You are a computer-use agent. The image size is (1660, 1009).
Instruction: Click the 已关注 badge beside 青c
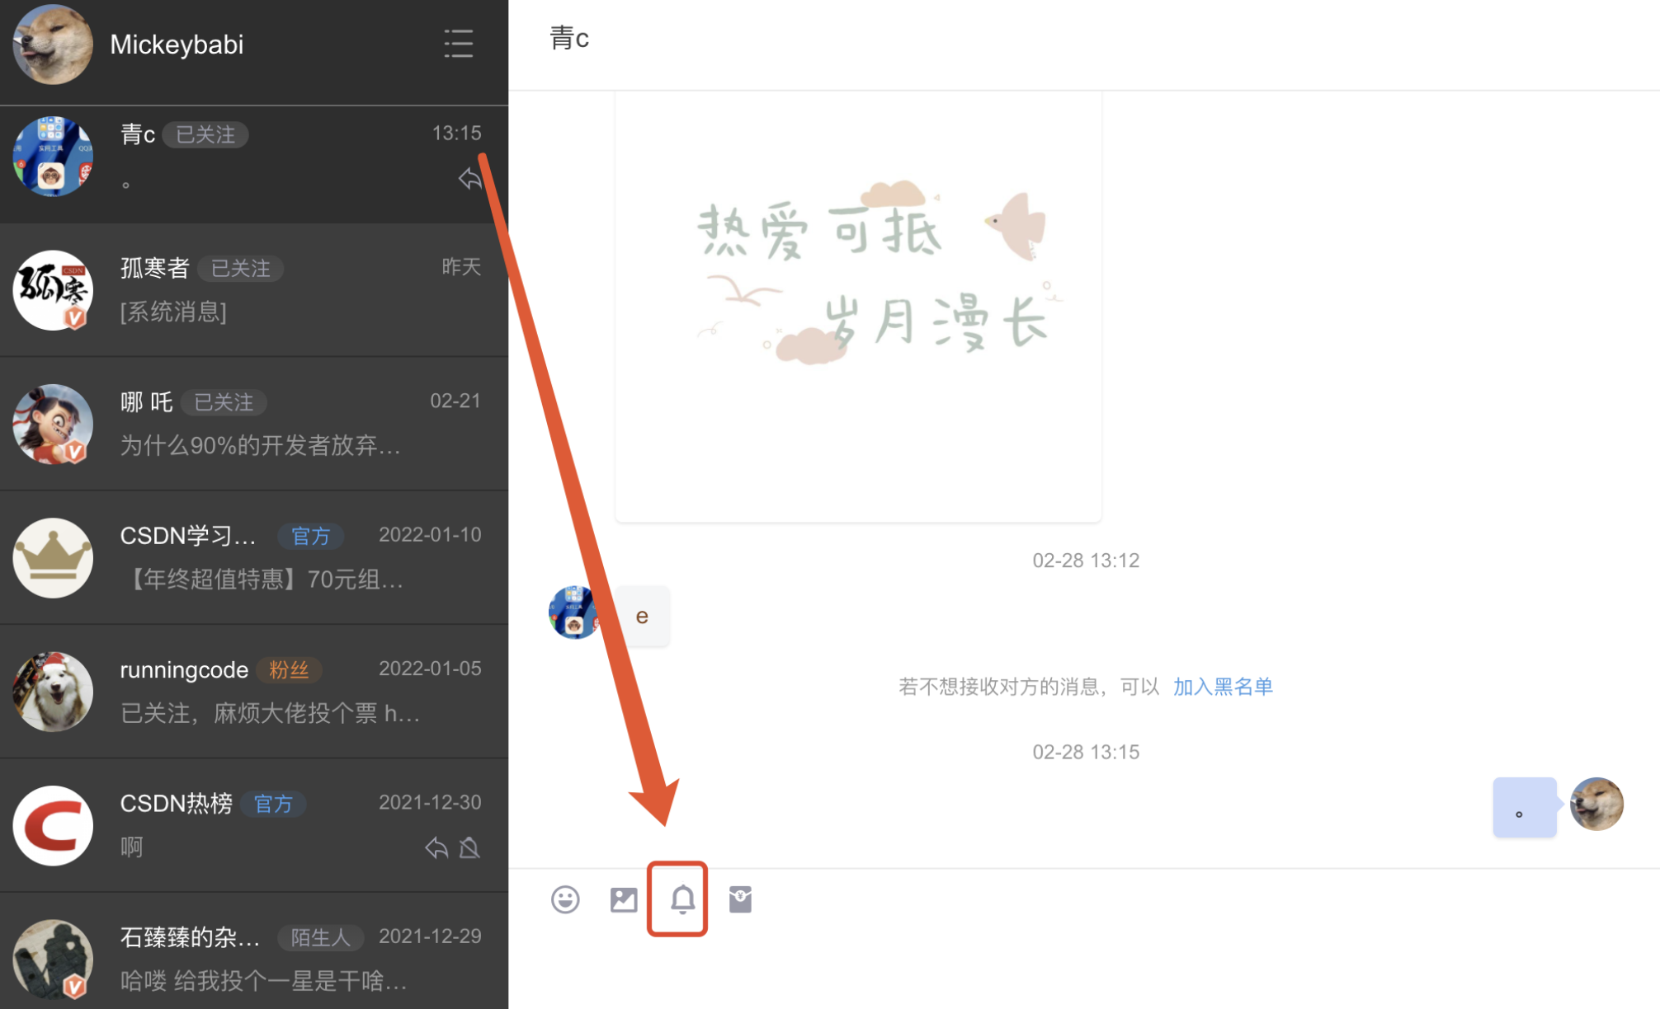coord(205,134)
